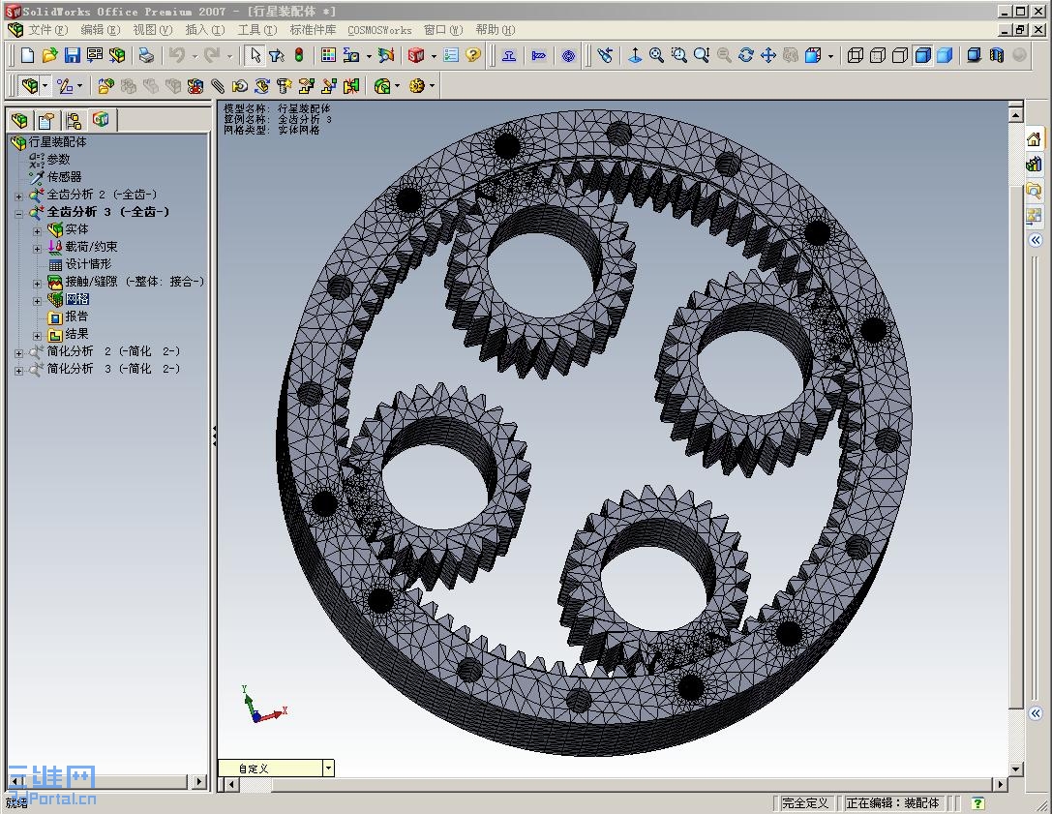Image resolution: width=1052 pixels, height=814 pixels.
Task: Toggle Section View icon
Action: pos(997,55)
